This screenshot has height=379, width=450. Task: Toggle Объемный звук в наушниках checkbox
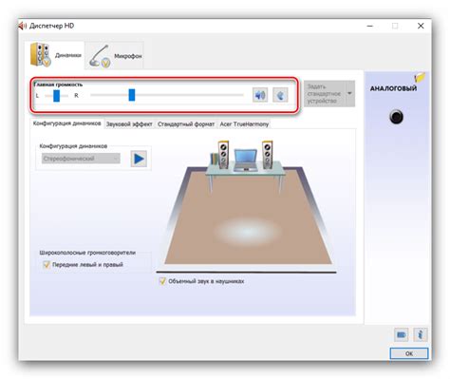(162, 281)
